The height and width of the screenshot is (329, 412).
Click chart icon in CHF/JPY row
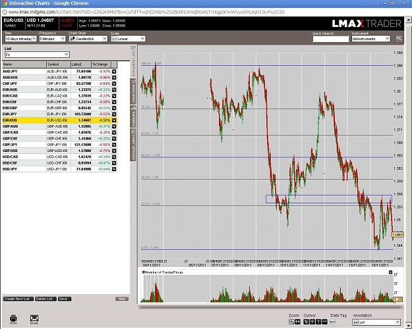pyautogui.click(x=114, y=84)
